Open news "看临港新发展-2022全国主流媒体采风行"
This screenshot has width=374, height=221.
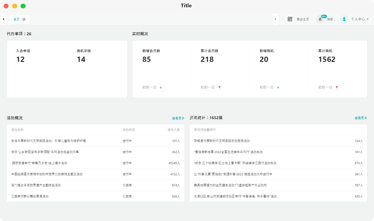tap(228, 152)
